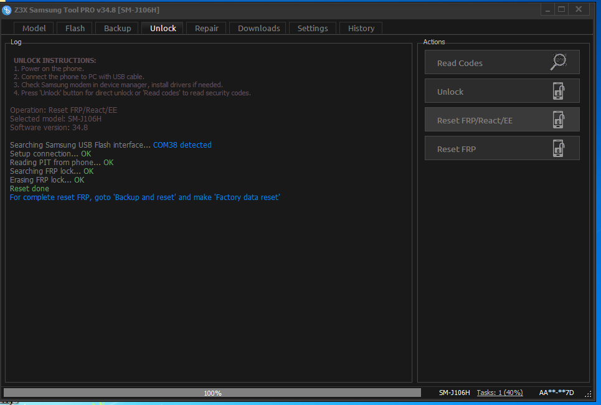Click SM-J106H model in status bar
601x405 pixels.
[x=454, y=393]
